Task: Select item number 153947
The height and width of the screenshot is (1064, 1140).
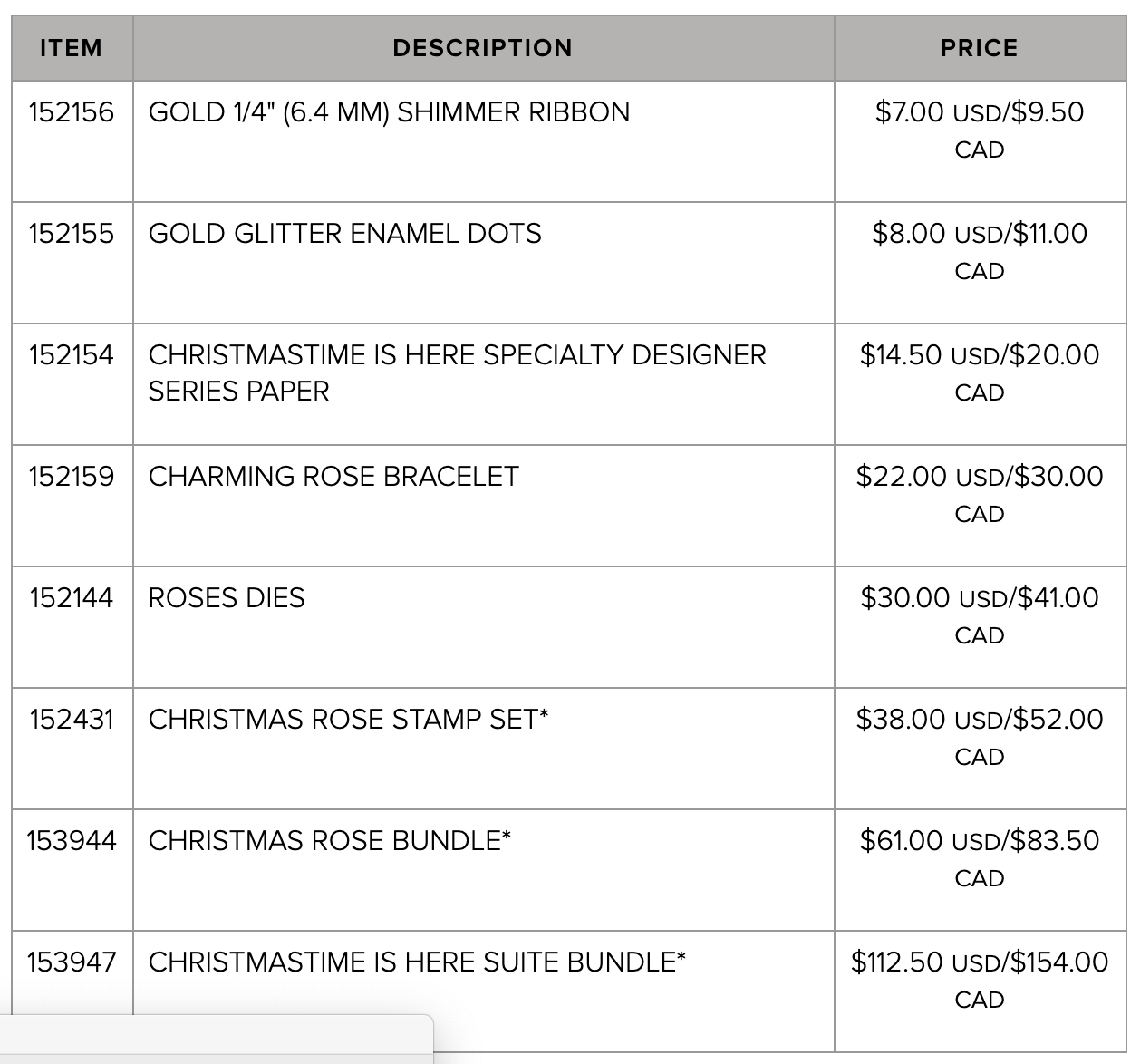Action: tap(72, 962)
